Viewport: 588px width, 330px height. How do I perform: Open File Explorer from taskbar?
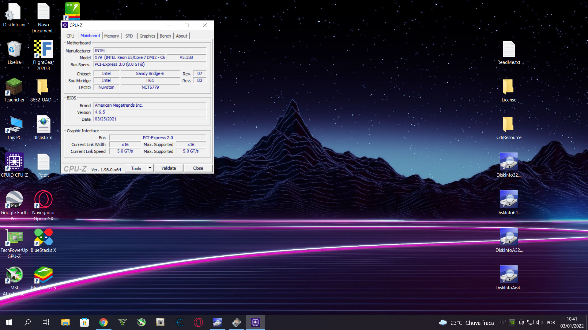coord(65,322)
